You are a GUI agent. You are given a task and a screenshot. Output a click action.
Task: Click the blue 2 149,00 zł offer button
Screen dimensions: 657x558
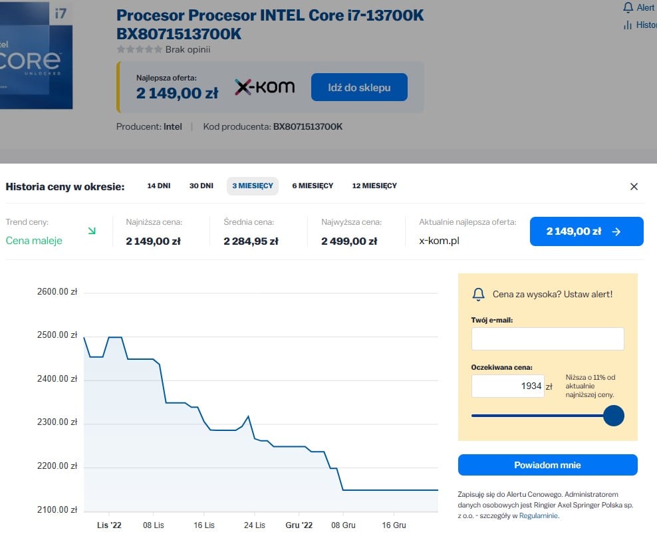(x=587, y=231)
